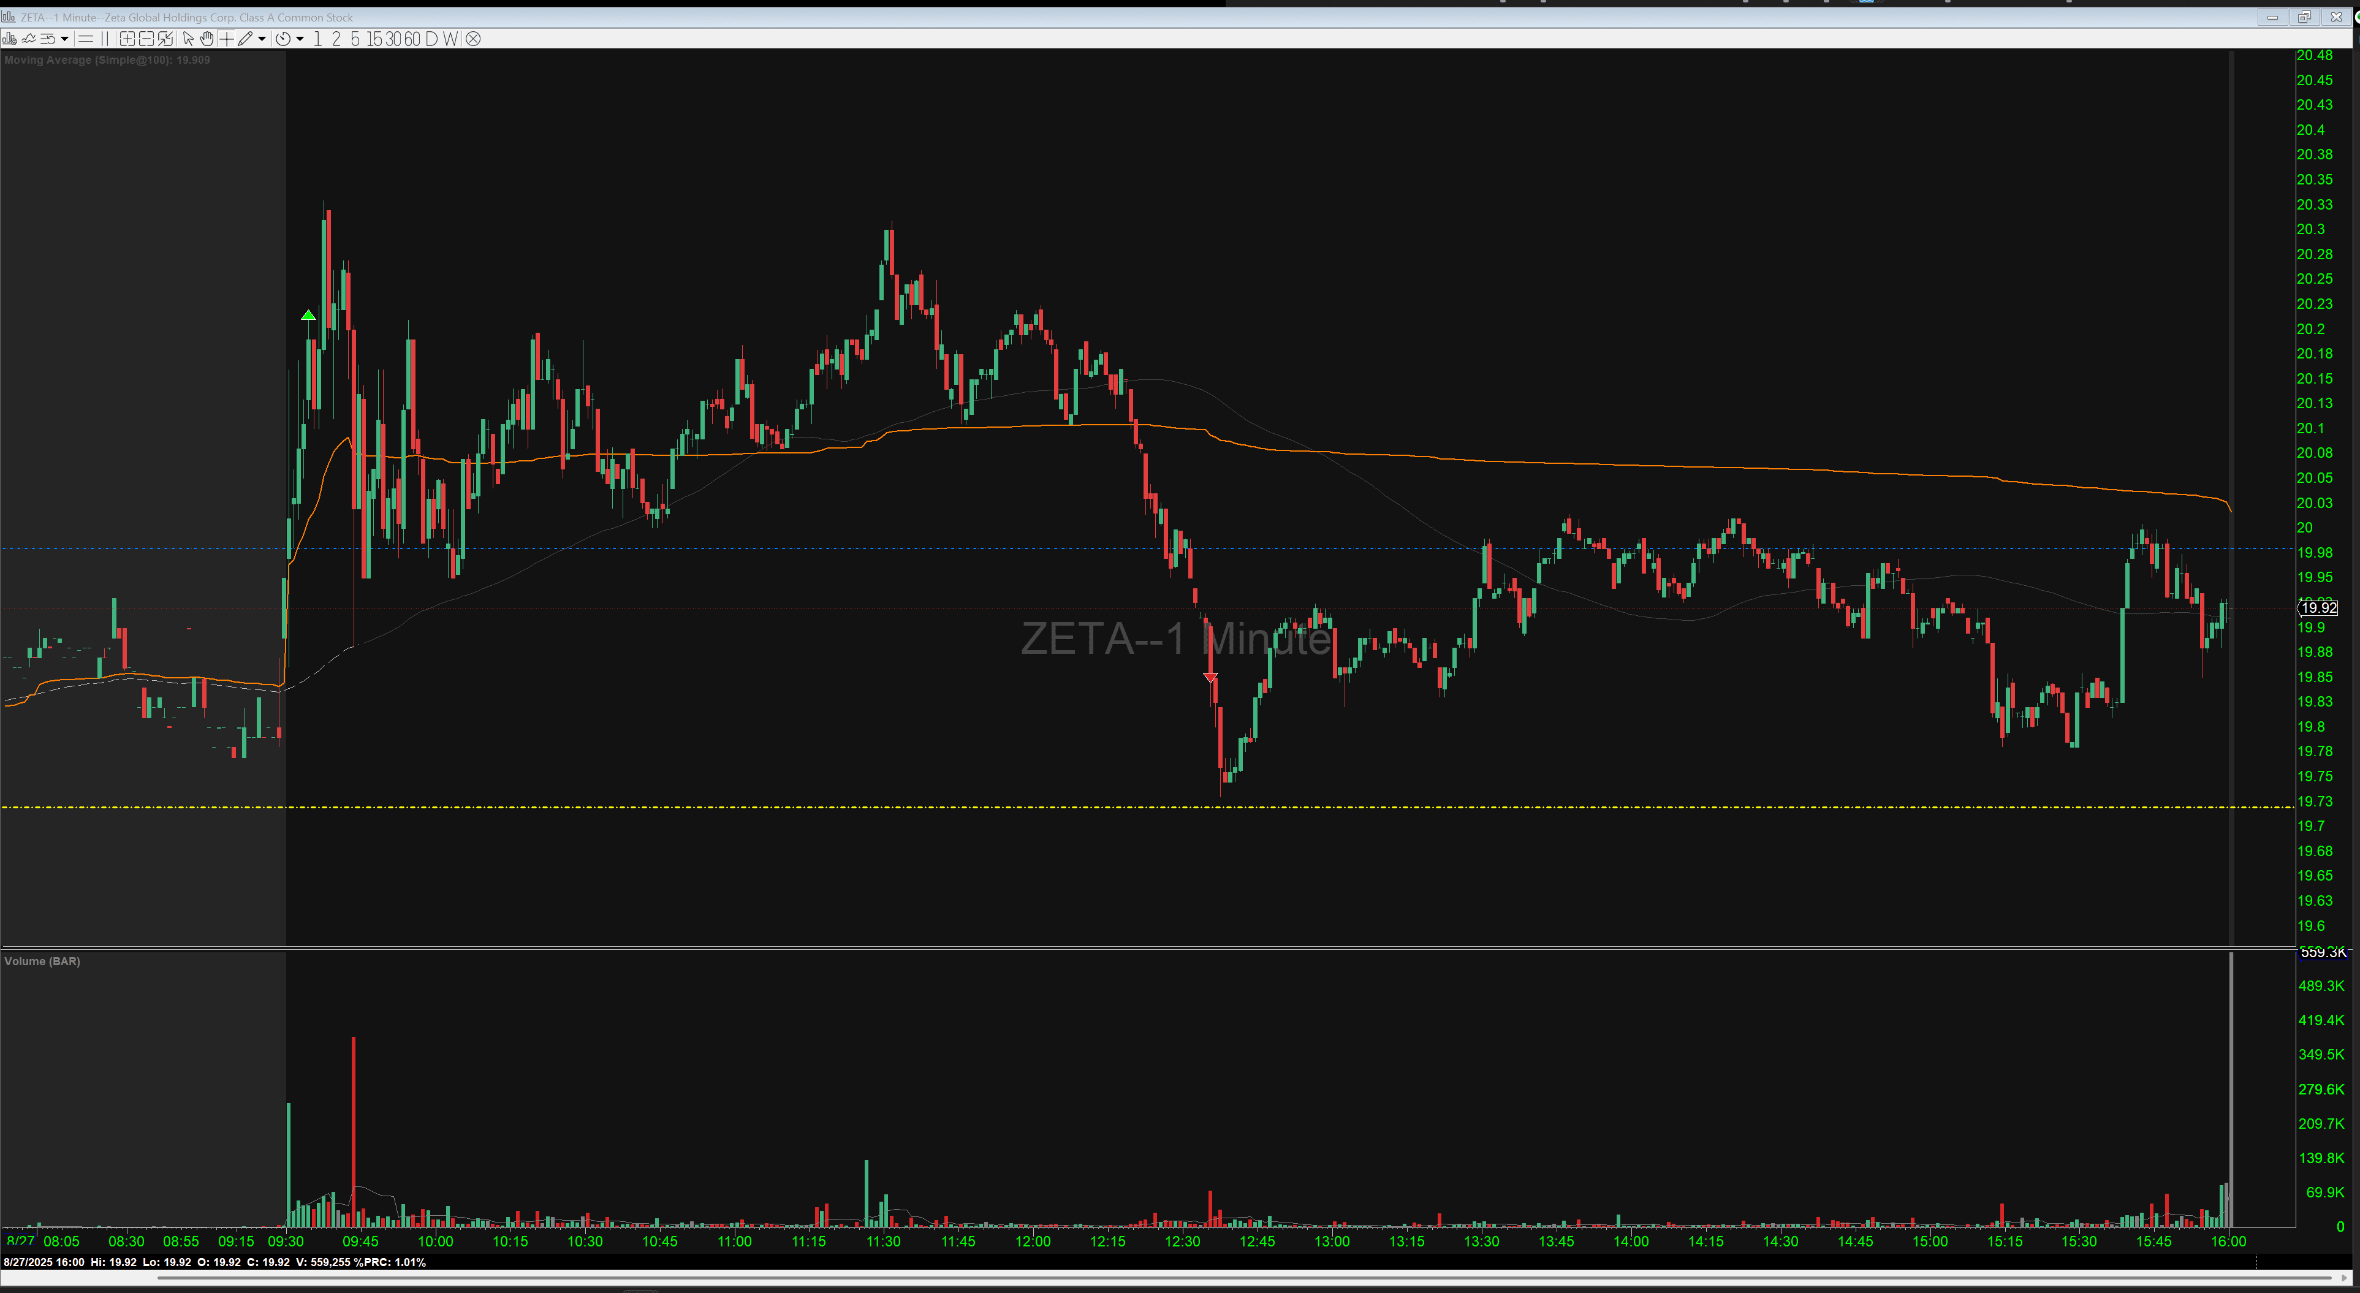Click the zoom in chart icon
2360x1293 pixels.
[127, 39]
